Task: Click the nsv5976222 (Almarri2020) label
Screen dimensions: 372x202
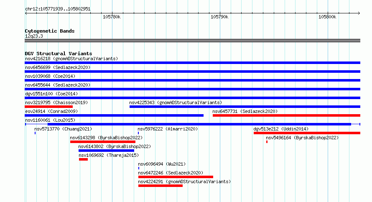Action: tap(168, 129)
